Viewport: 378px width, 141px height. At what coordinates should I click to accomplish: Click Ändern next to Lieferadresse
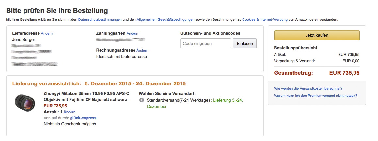(x=47, y=33)
